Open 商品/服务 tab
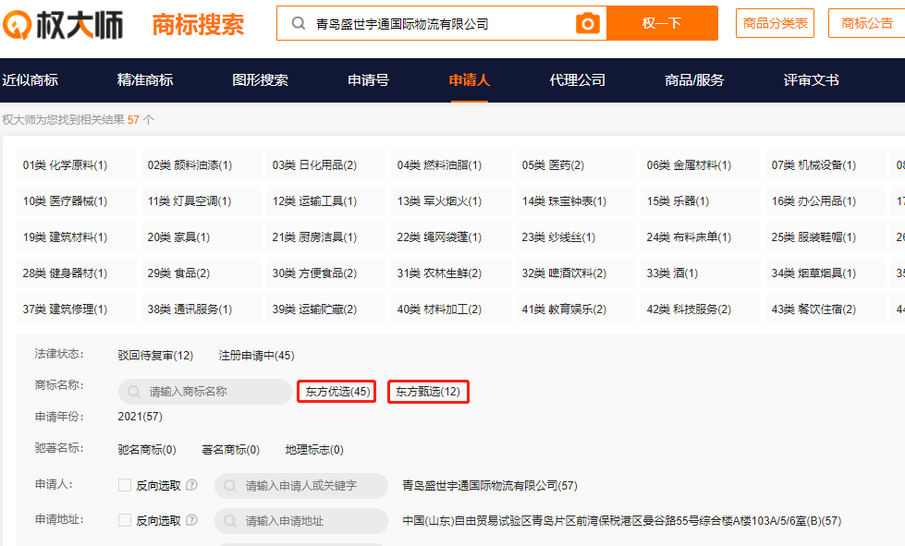 coord(694,80)
